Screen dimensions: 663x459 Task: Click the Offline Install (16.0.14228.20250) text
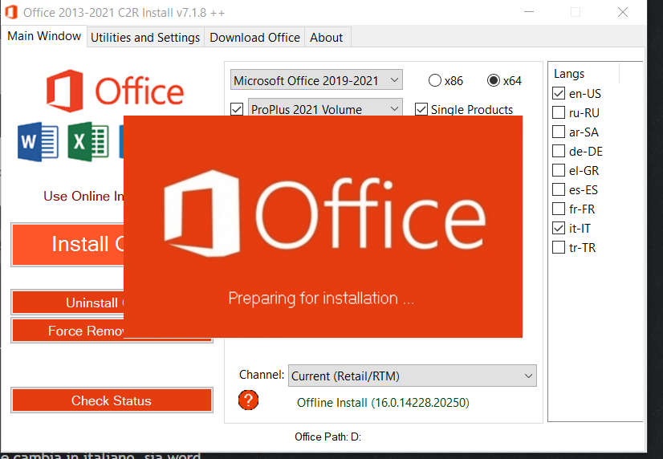[x=383, y=402]
